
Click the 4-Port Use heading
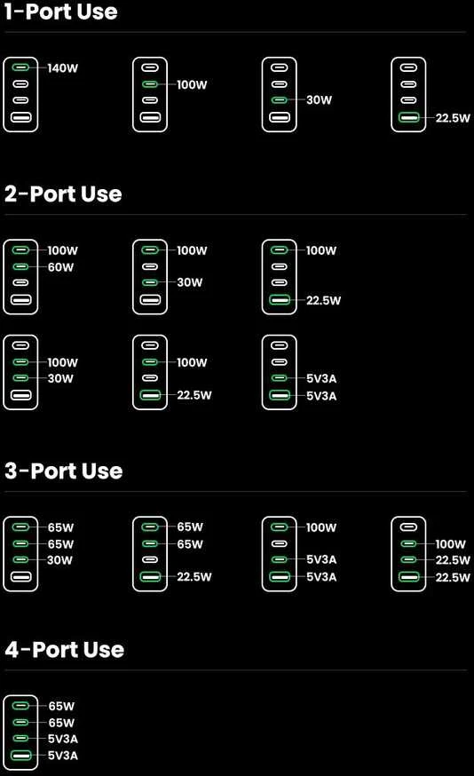[x=64, y=649]
